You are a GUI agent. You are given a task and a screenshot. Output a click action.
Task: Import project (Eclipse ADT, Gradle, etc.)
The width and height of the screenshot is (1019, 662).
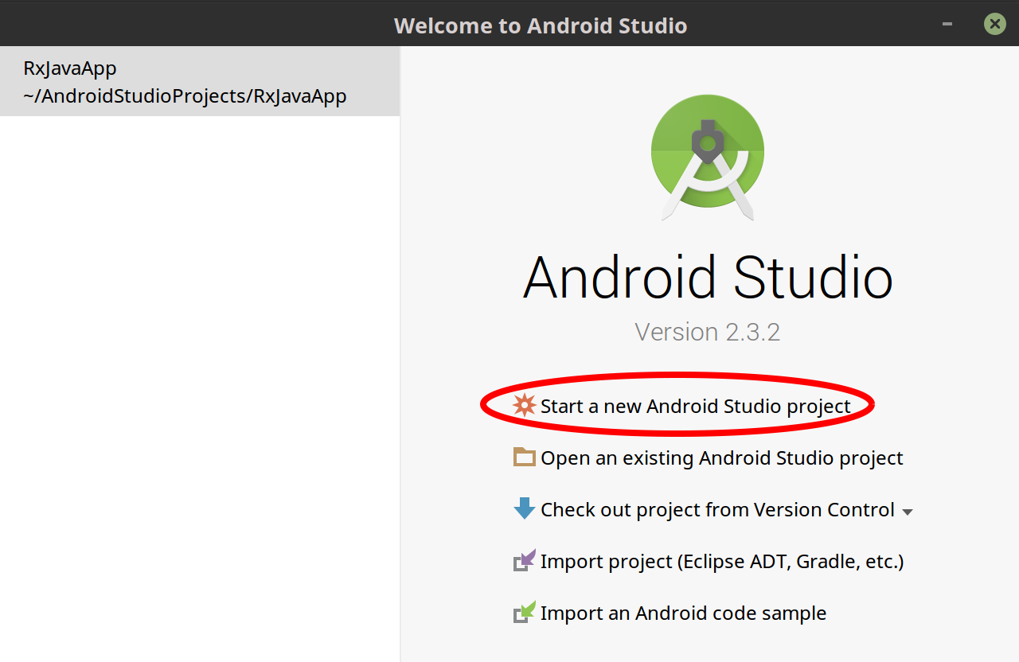[722, 562]
